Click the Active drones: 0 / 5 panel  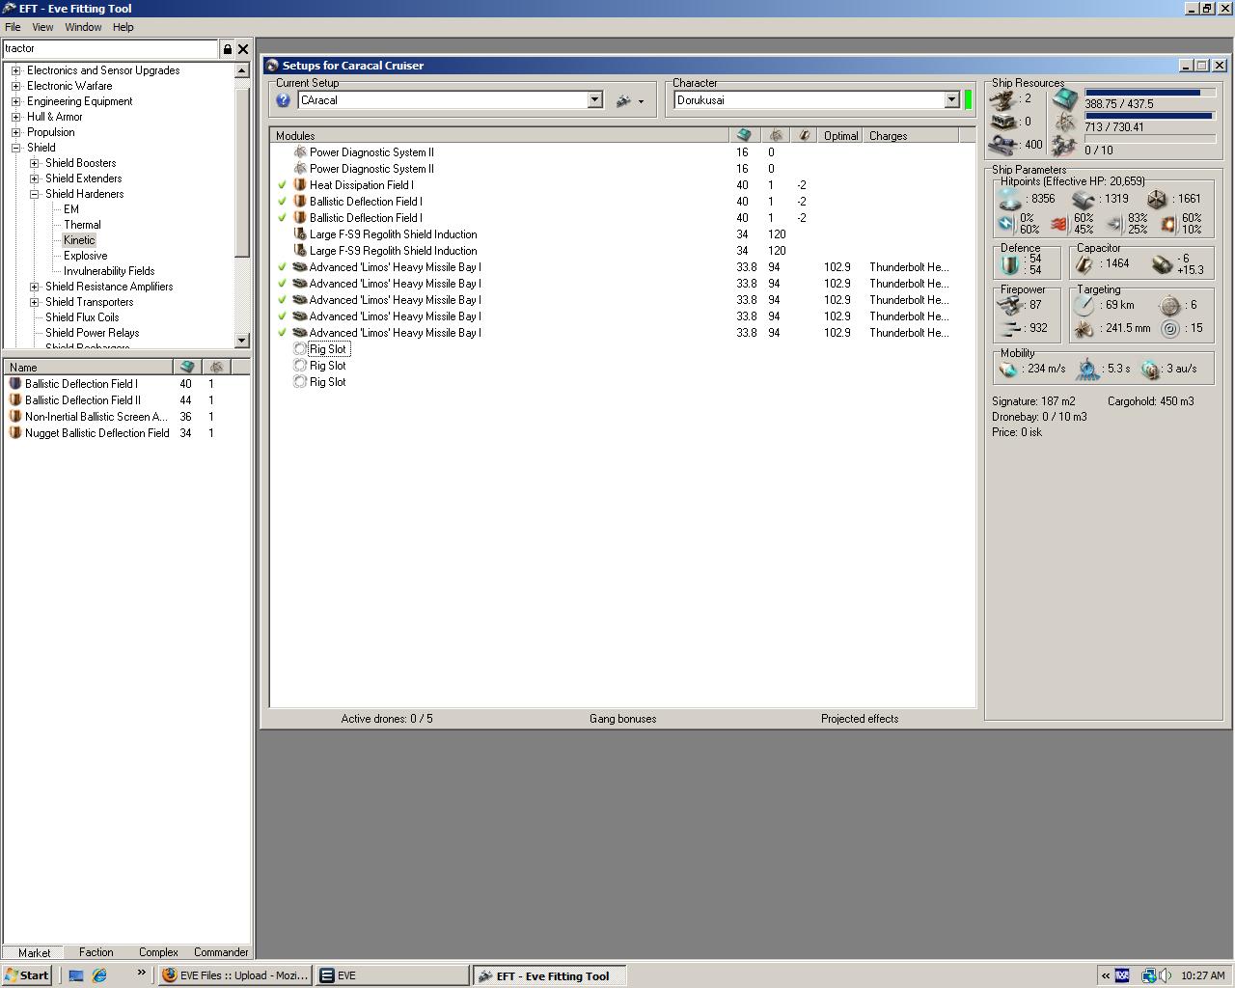(387, 719)
